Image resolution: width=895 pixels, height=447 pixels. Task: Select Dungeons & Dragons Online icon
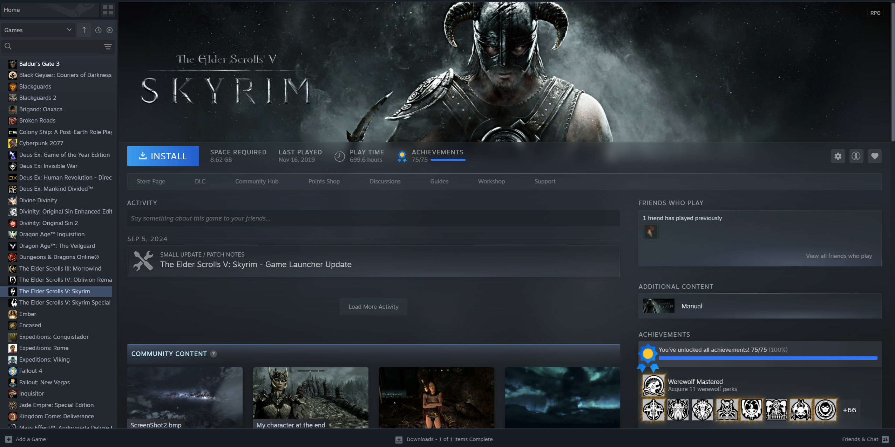[13, 257]
